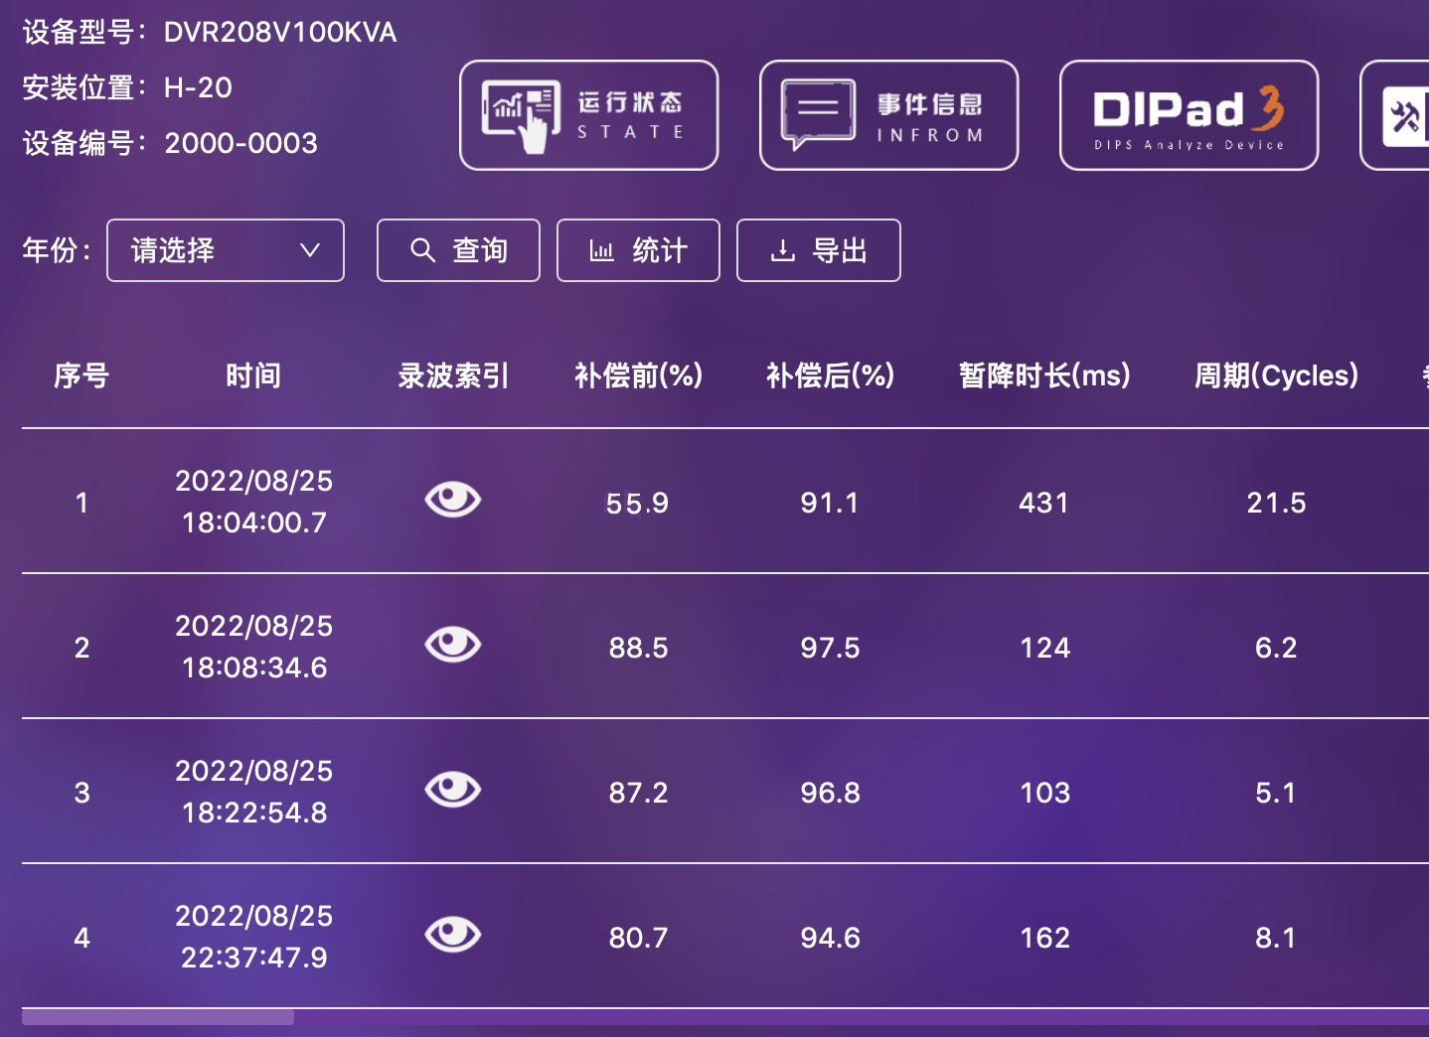This screenshot has height=1037, width=1429.
Task: Click the 周期(Cycles) column header
Action: pyautogui.click(x=1276, y=375)
